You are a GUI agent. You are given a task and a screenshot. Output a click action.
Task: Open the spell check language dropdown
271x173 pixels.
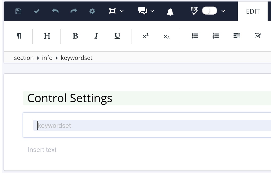click(223, 11)
